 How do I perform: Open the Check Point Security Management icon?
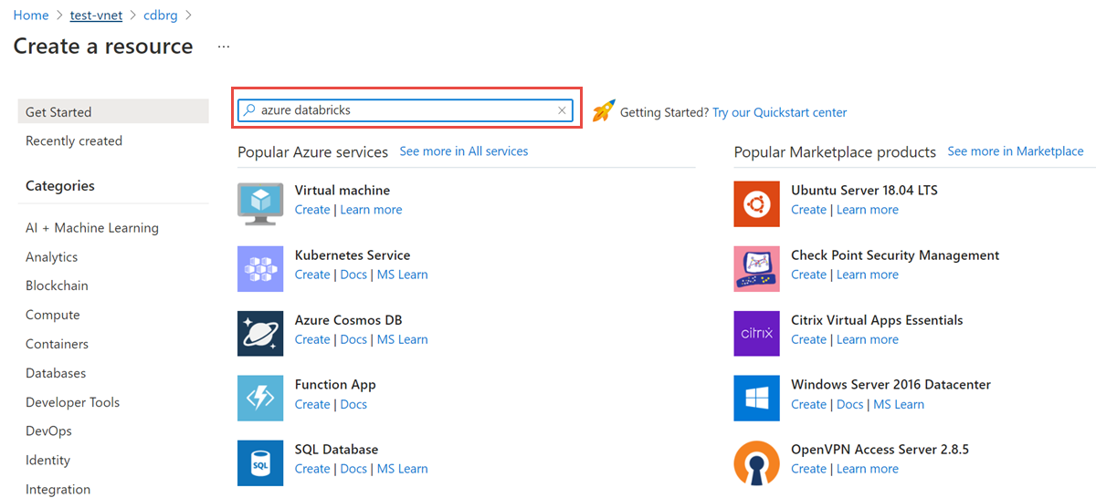point(756,268)
